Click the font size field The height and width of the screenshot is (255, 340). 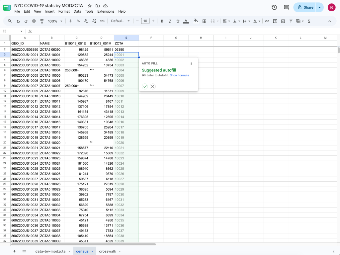[x=145, y=21]
